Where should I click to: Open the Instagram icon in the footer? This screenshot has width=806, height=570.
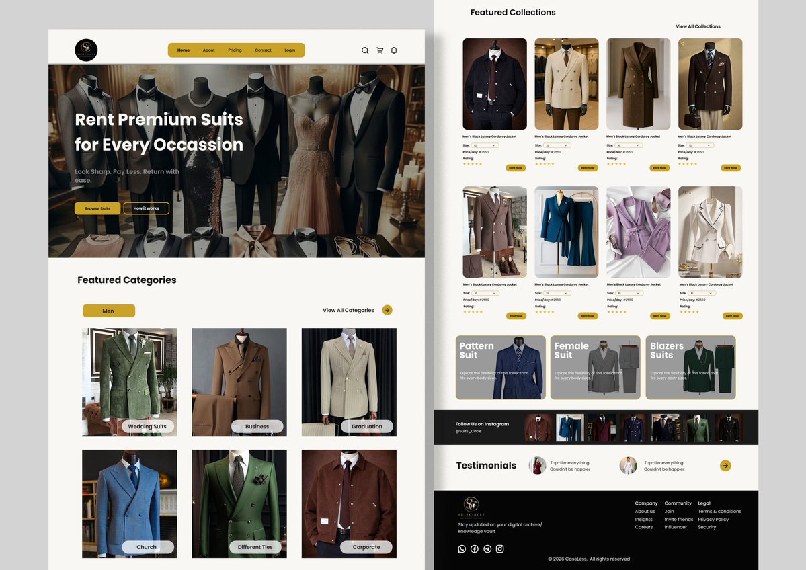pos(499,549)
